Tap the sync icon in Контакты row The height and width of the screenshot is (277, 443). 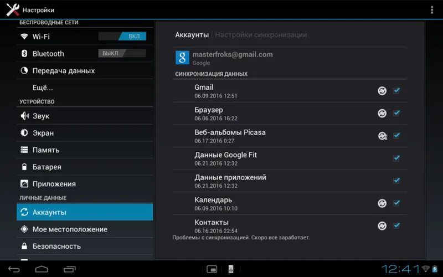pyautogui.click(x=382, y=225)
